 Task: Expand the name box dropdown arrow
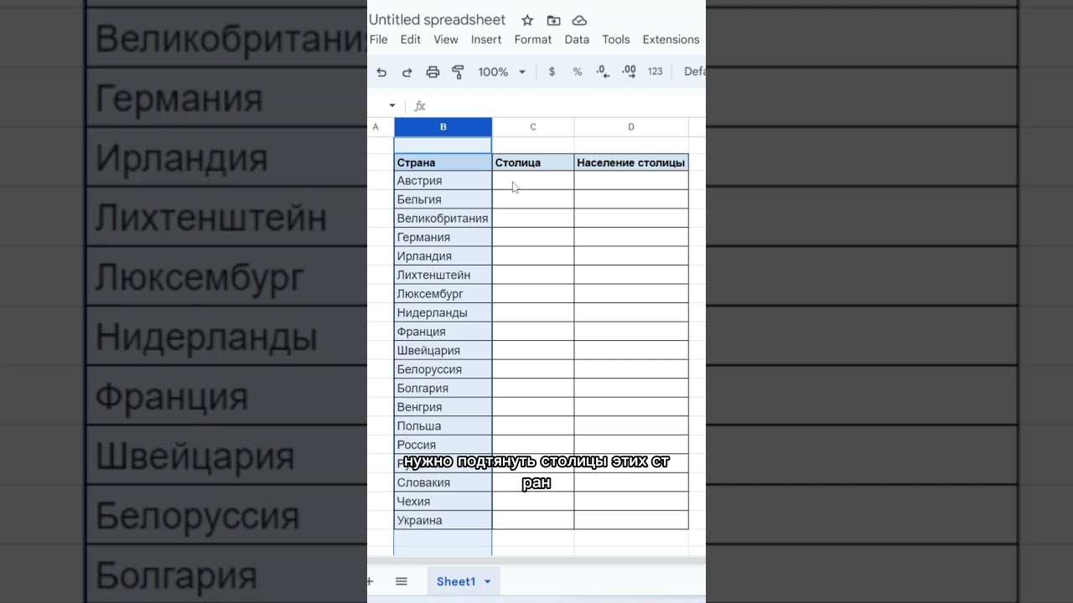(391, 106)
